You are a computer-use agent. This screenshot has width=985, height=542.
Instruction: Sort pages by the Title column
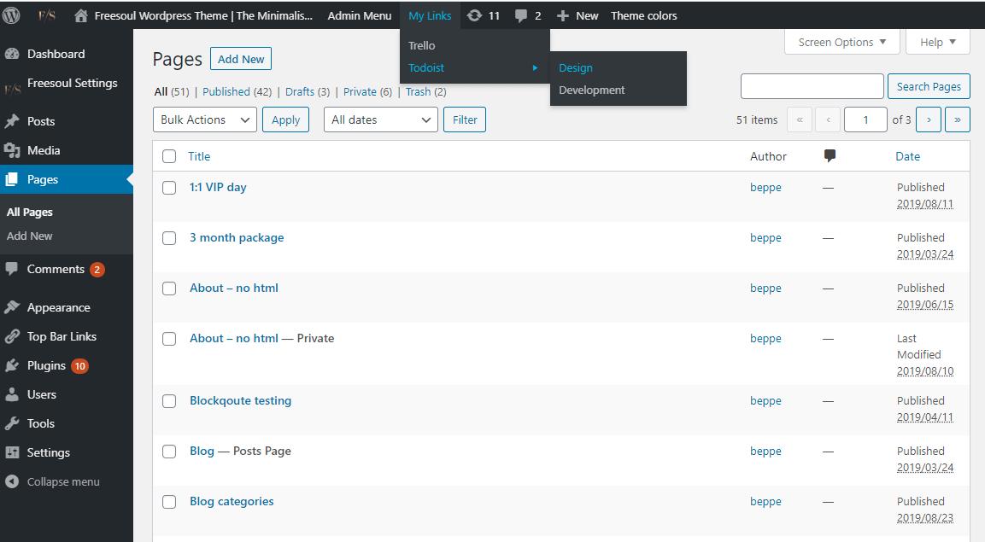199,156
